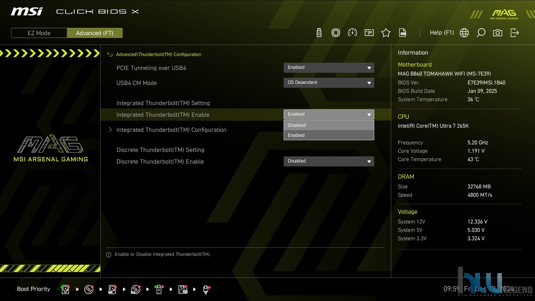This screenshot has width=535, height=301.
Task: Choose Enabled in the open dropdown list
Action: tap(329, 135)
